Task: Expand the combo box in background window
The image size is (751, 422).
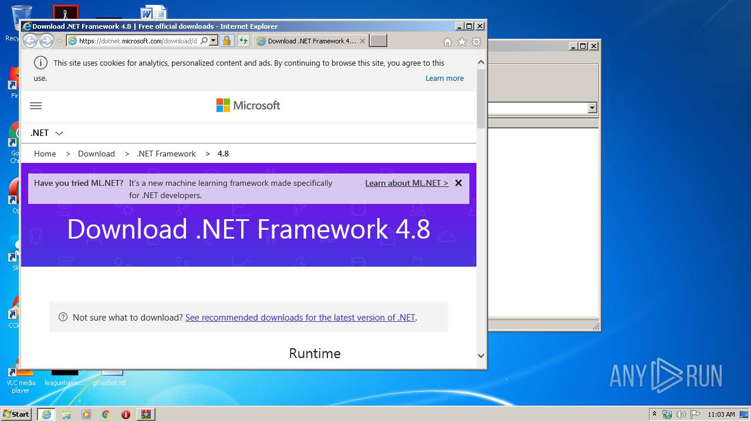Action: 592,108
